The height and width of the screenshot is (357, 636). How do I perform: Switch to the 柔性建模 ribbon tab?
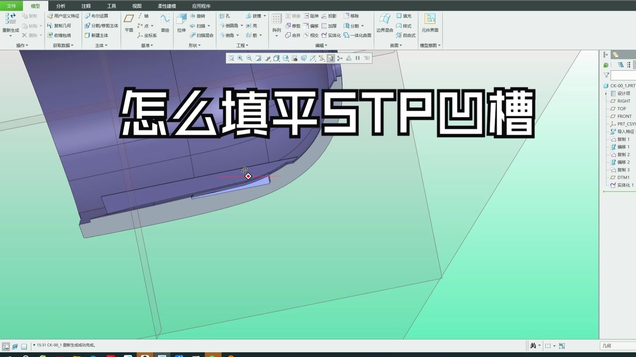167,6
